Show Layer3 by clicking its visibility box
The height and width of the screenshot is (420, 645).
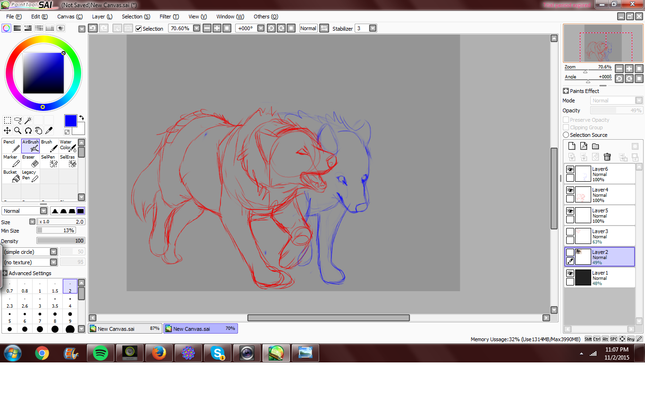[570, 232]
